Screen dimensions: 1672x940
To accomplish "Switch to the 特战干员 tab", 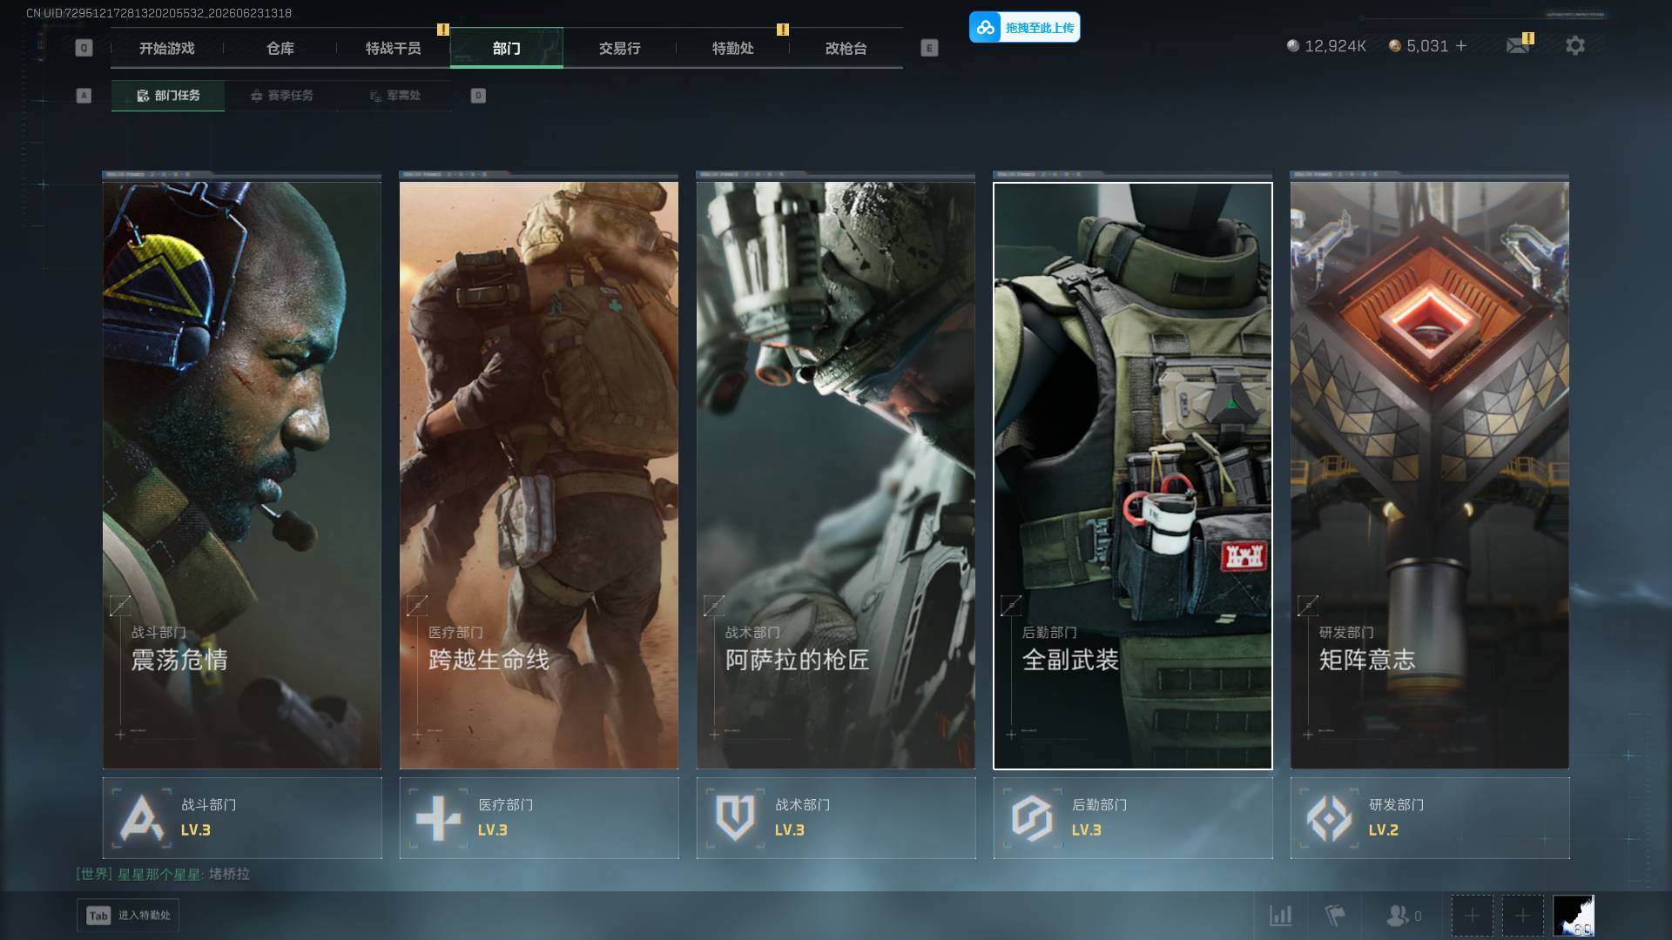I will (x=394, y=48).
